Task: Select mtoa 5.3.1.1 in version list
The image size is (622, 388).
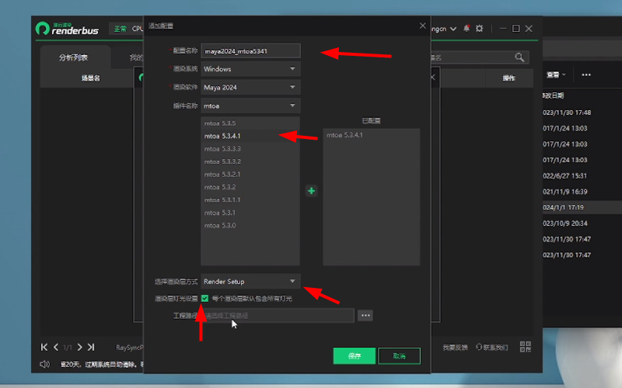Action: [250, 200]
